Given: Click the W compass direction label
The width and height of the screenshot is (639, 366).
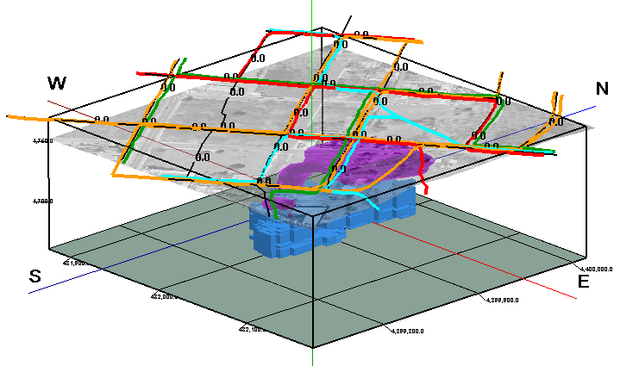Looking at the screenshot, I should 57,84.
